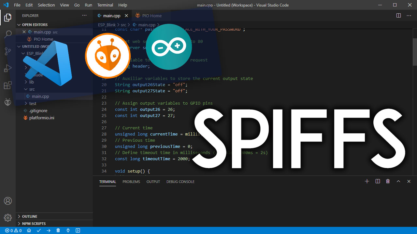Maximize the terminal panel with the chevron button
Screen dimensions: 417x234
tap(398, 181)
